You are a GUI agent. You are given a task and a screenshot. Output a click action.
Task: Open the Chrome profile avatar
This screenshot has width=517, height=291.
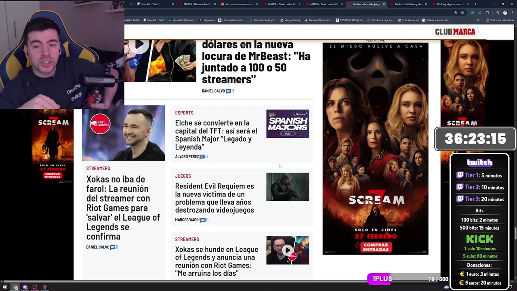[x=505, y=13]
